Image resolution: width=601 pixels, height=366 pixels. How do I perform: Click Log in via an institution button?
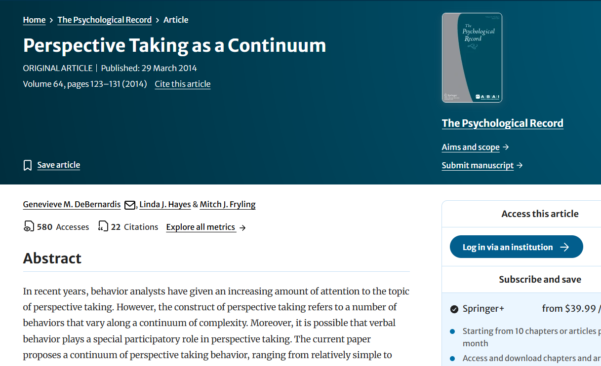(x=516, y=247)
